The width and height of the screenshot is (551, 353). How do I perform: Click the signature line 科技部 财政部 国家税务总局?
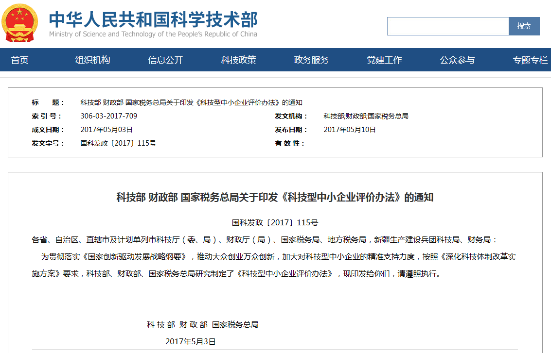point(203,325)
